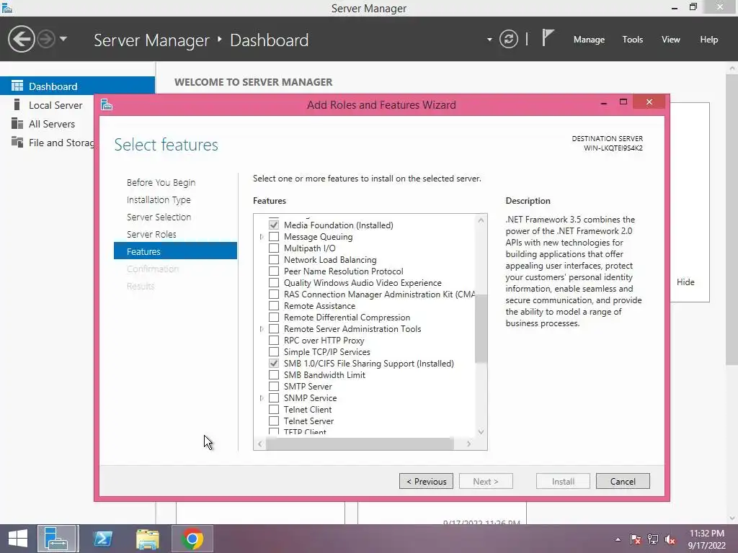Go to Server Selection wizard step
738x553 pixels.
159,217
